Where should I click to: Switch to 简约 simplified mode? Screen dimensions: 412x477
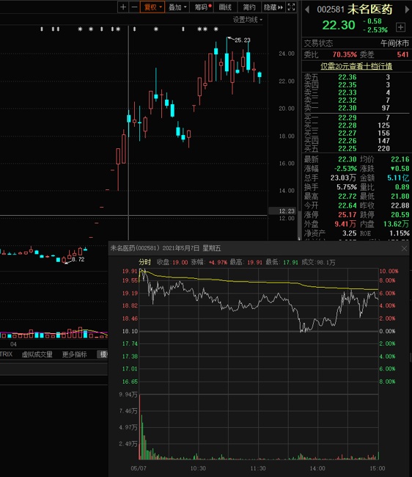point(249,7)
